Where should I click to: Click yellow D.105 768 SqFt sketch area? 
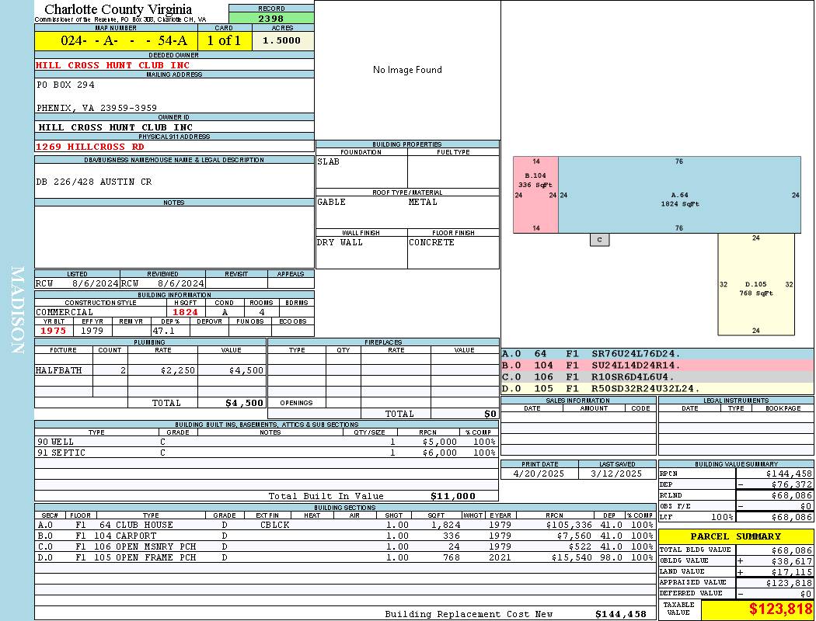tap(756, 284)
